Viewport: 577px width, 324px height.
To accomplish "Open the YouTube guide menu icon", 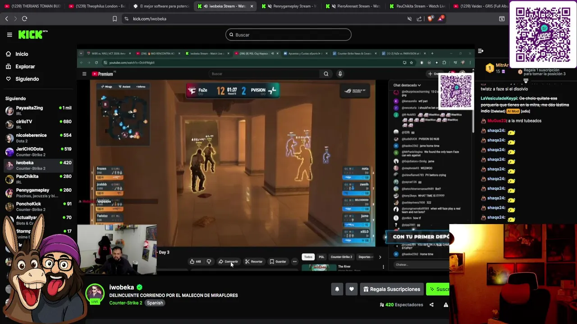I will (84, 74).
